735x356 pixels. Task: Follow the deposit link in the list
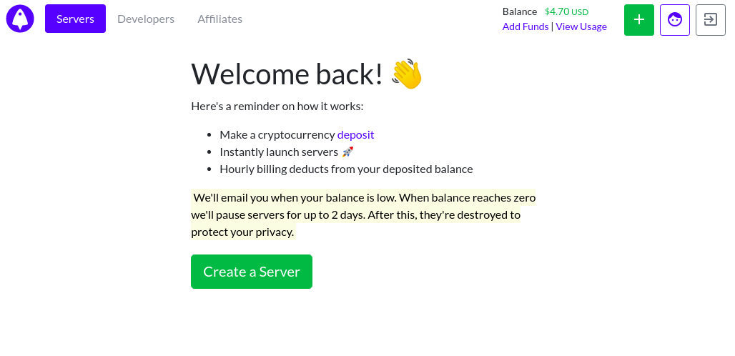point(356,135)
